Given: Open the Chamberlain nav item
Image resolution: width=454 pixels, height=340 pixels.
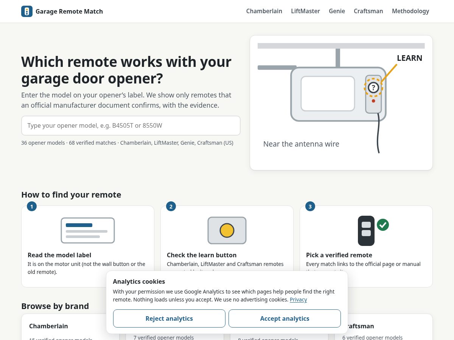Looking at the screenshot, I should point(264,11).
